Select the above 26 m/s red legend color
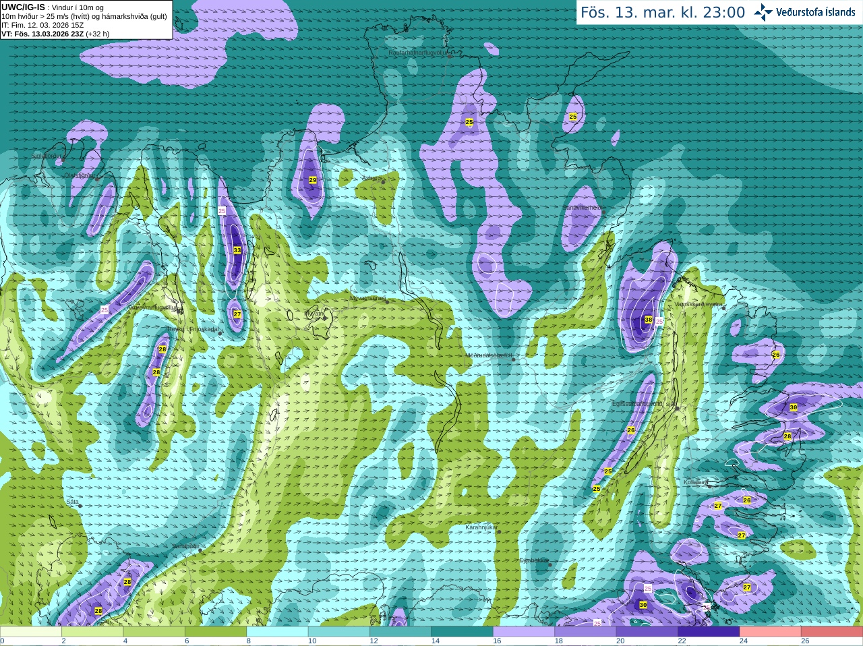 [832, 632]
